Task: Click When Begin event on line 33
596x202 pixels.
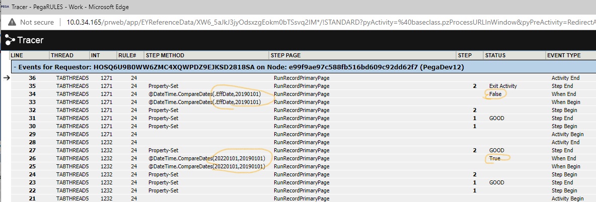Action: tap(566, 102)
